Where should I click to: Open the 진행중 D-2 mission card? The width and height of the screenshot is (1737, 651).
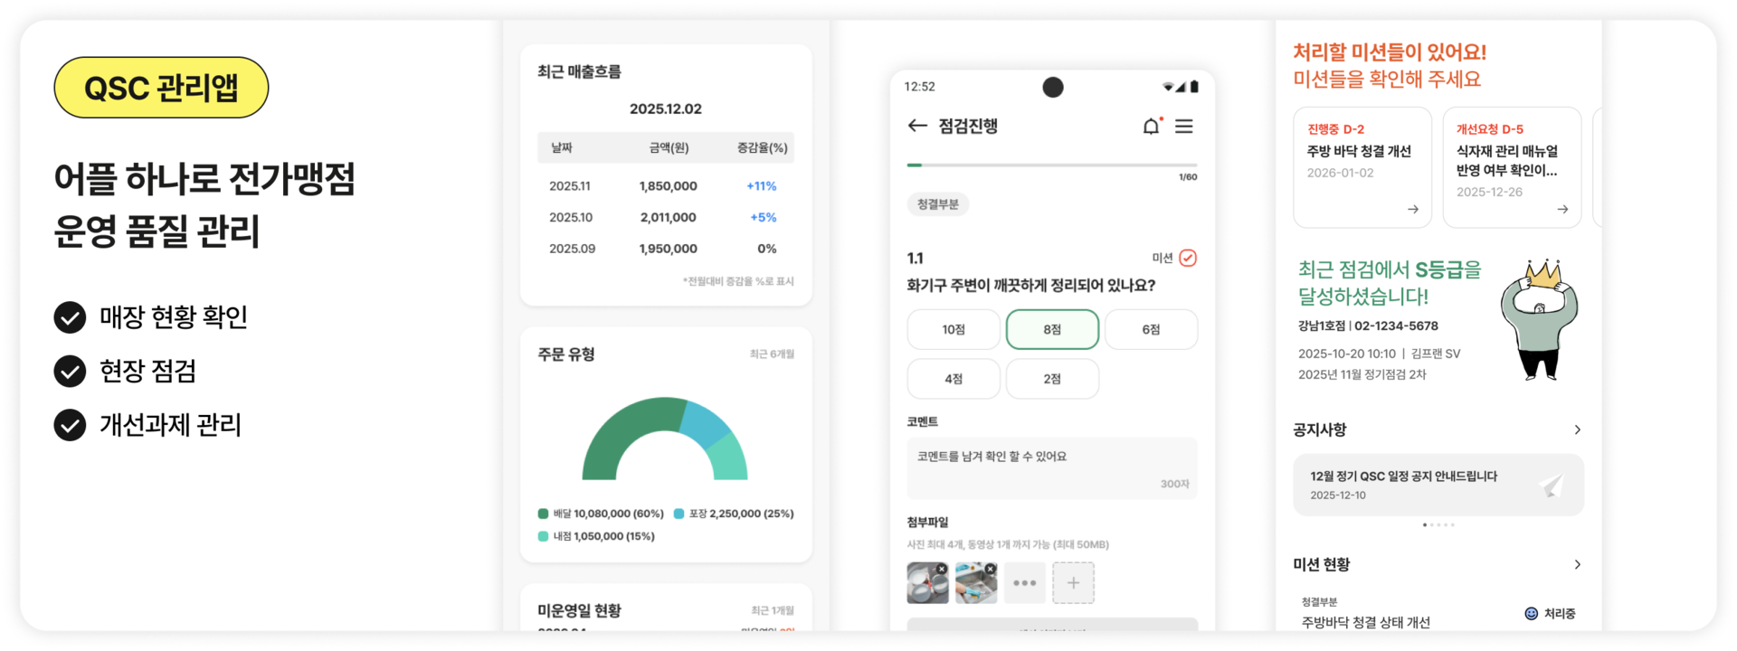(x=1362, y=167)
